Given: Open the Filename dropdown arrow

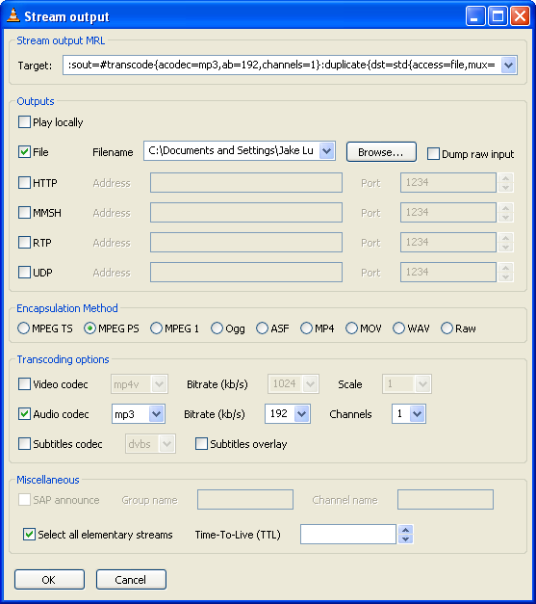Looking at the screenshot, I should coord(326,150).
